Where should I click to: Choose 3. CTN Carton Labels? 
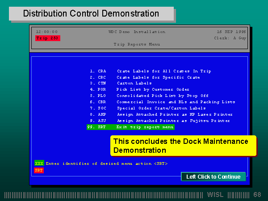(121, 83)
